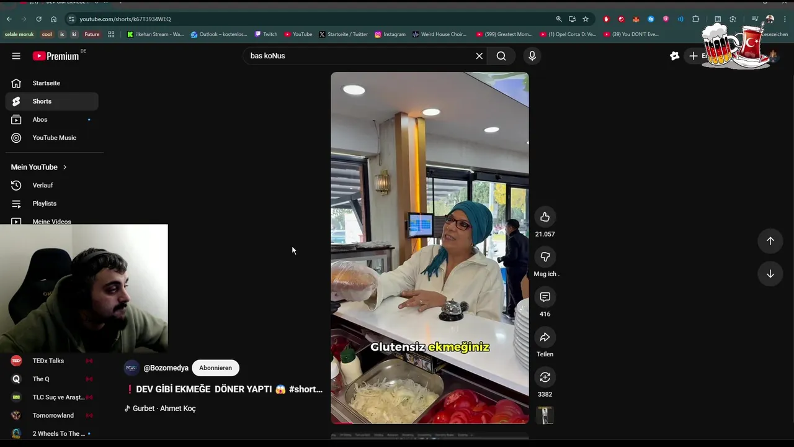Image resolution: width=794 pixels, height=447 pixels.
Task: Select Shorts in the sidebar
Action: point(52,101)
